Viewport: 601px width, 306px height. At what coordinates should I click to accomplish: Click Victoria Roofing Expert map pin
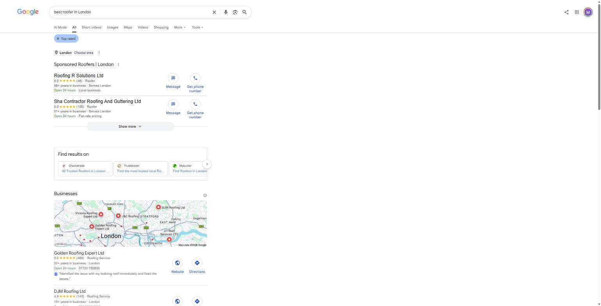(101, 214)
